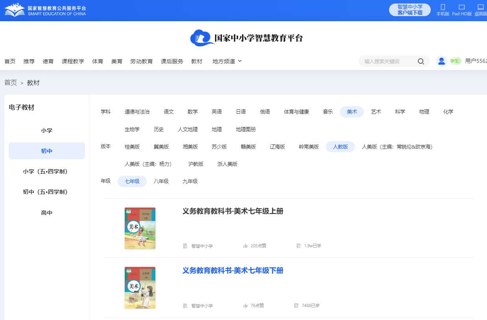The height and width of the screenshot is (320, 487).
Task: Select the 九年级 grade filter
Action: point(190,181)
